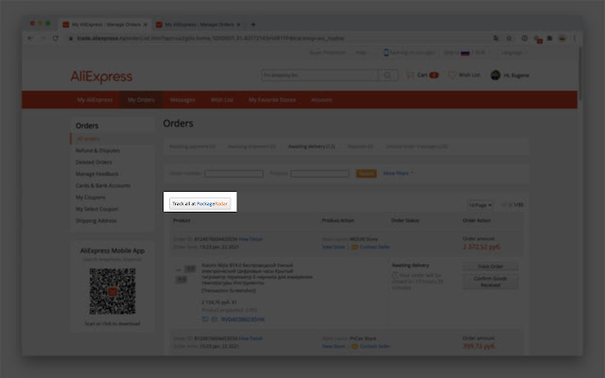The height and width of the screenshot is (378, 605).
Task: Click the page vertical scrollbar
Action: pyautogui.click(x=579, y=74)
